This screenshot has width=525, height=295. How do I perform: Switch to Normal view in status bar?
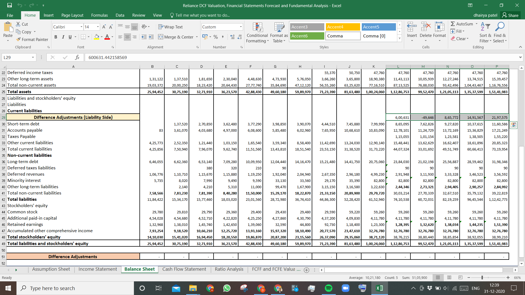[x=438, y=278]
